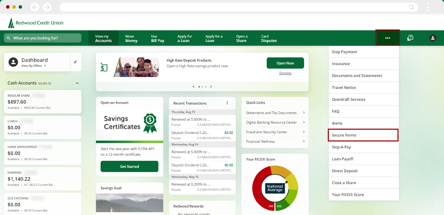
Task: Open Recent Transactions three-dot options
Action: [x=227, y=103]
